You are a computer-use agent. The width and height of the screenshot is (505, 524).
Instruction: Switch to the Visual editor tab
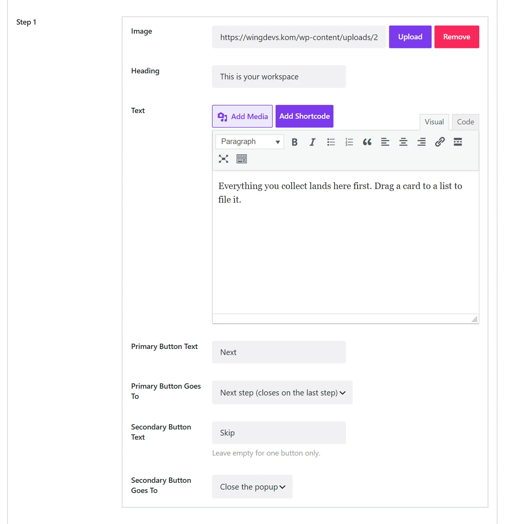[434, 122]
